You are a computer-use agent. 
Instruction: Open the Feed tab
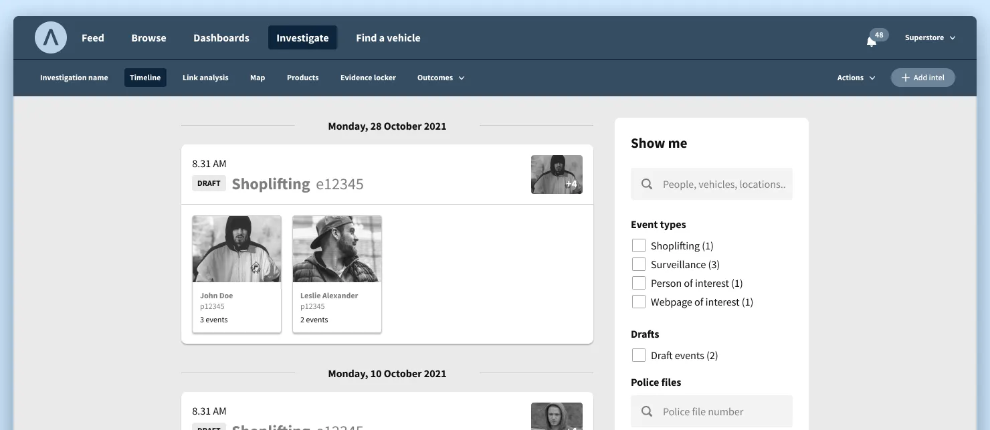coord(93,38)
